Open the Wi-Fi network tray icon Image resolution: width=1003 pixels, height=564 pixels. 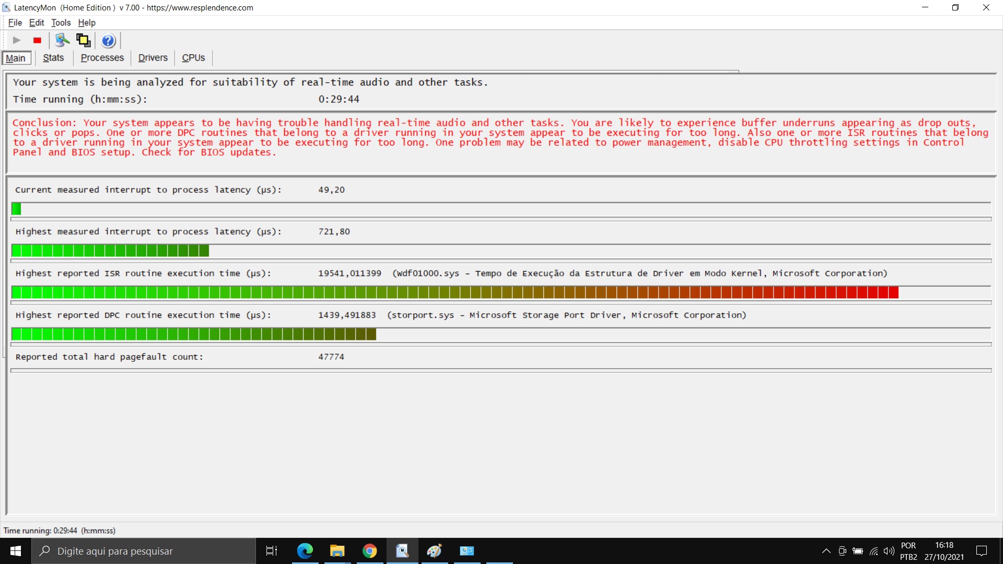[x=873, y=551]
